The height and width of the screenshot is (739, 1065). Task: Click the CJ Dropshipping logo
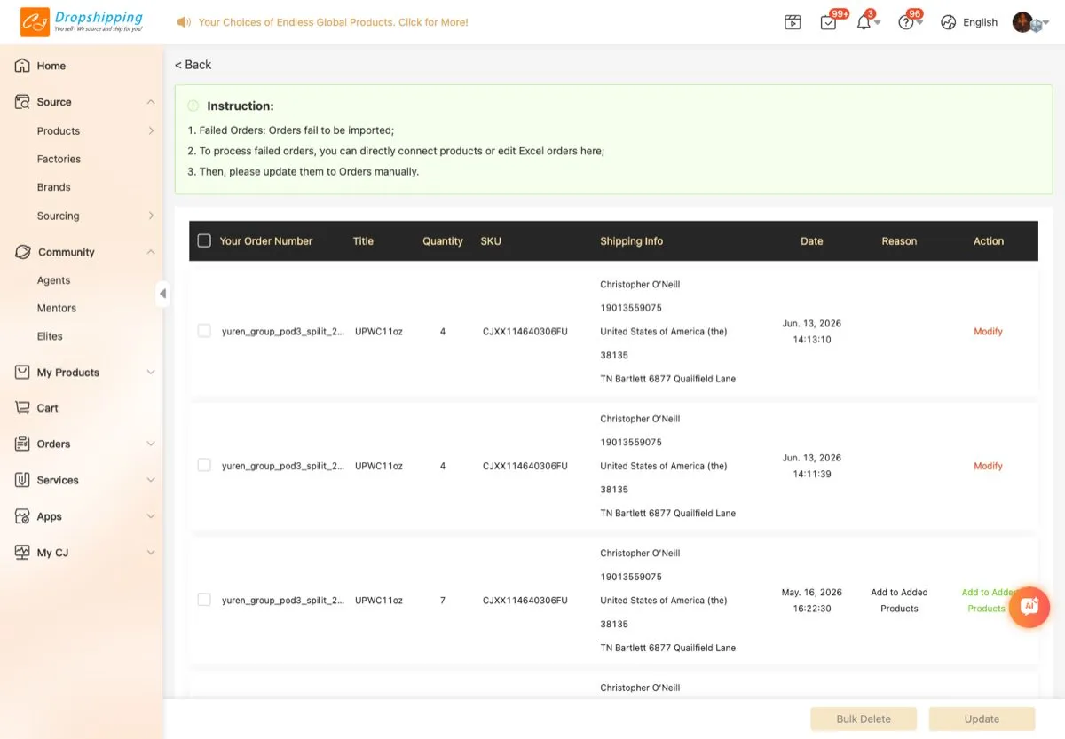[x=82, y=22]
